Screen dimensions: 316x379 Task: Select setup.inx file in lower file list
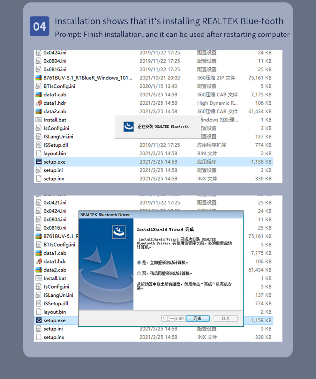pos(54,337)
